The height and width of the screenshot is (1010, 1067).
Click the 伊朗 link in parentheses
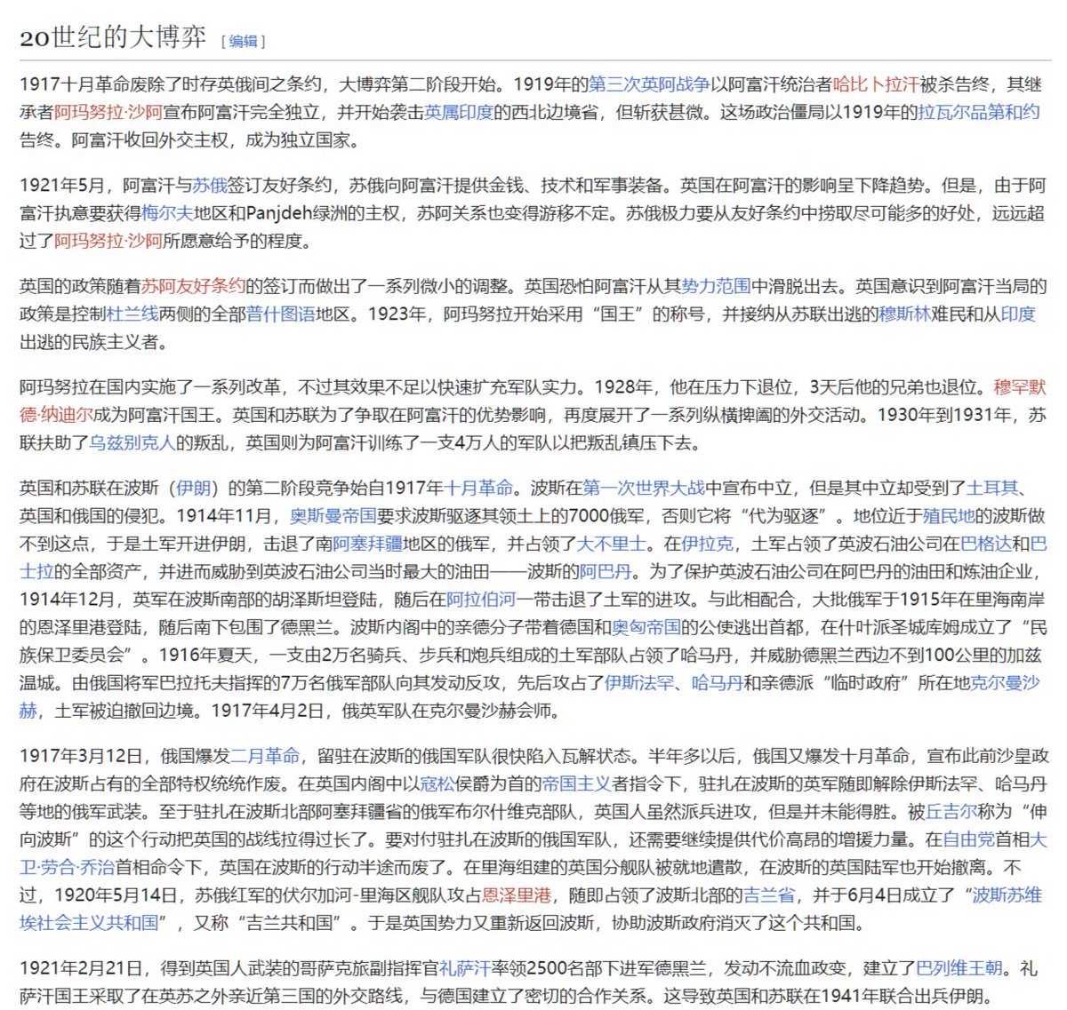[194, 488]
